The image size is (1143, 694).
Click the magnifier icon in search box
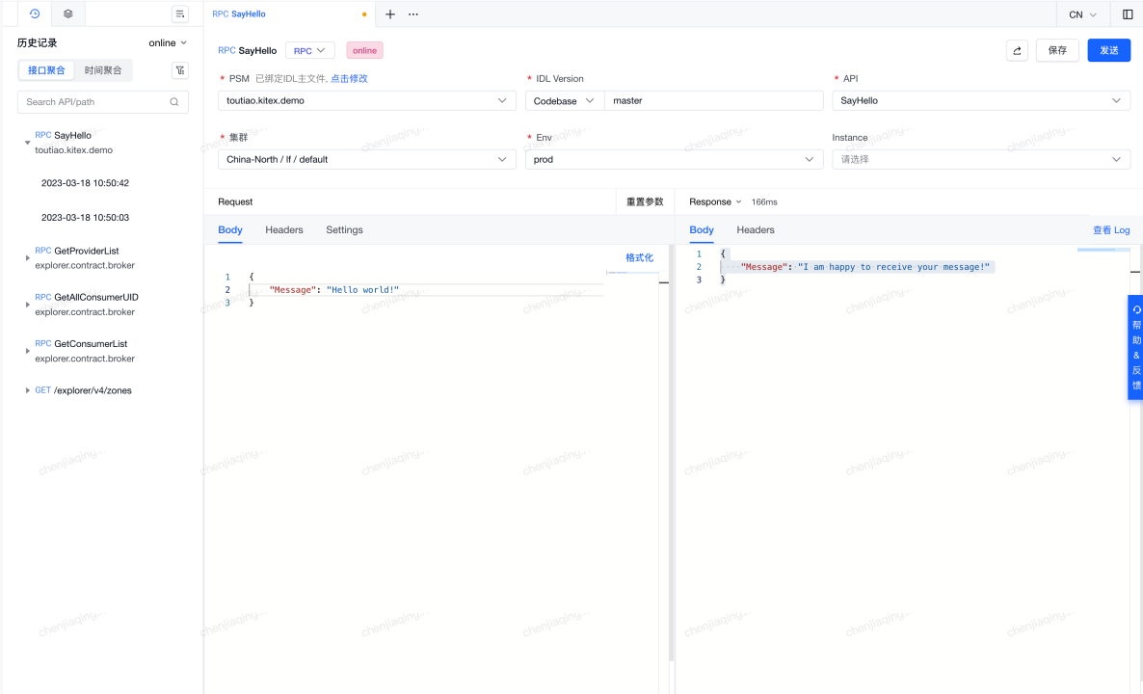173,101
